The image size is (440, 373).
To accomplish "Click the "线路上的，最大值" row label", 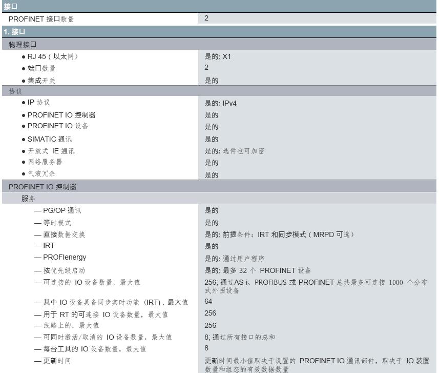I will click(71, 325).
